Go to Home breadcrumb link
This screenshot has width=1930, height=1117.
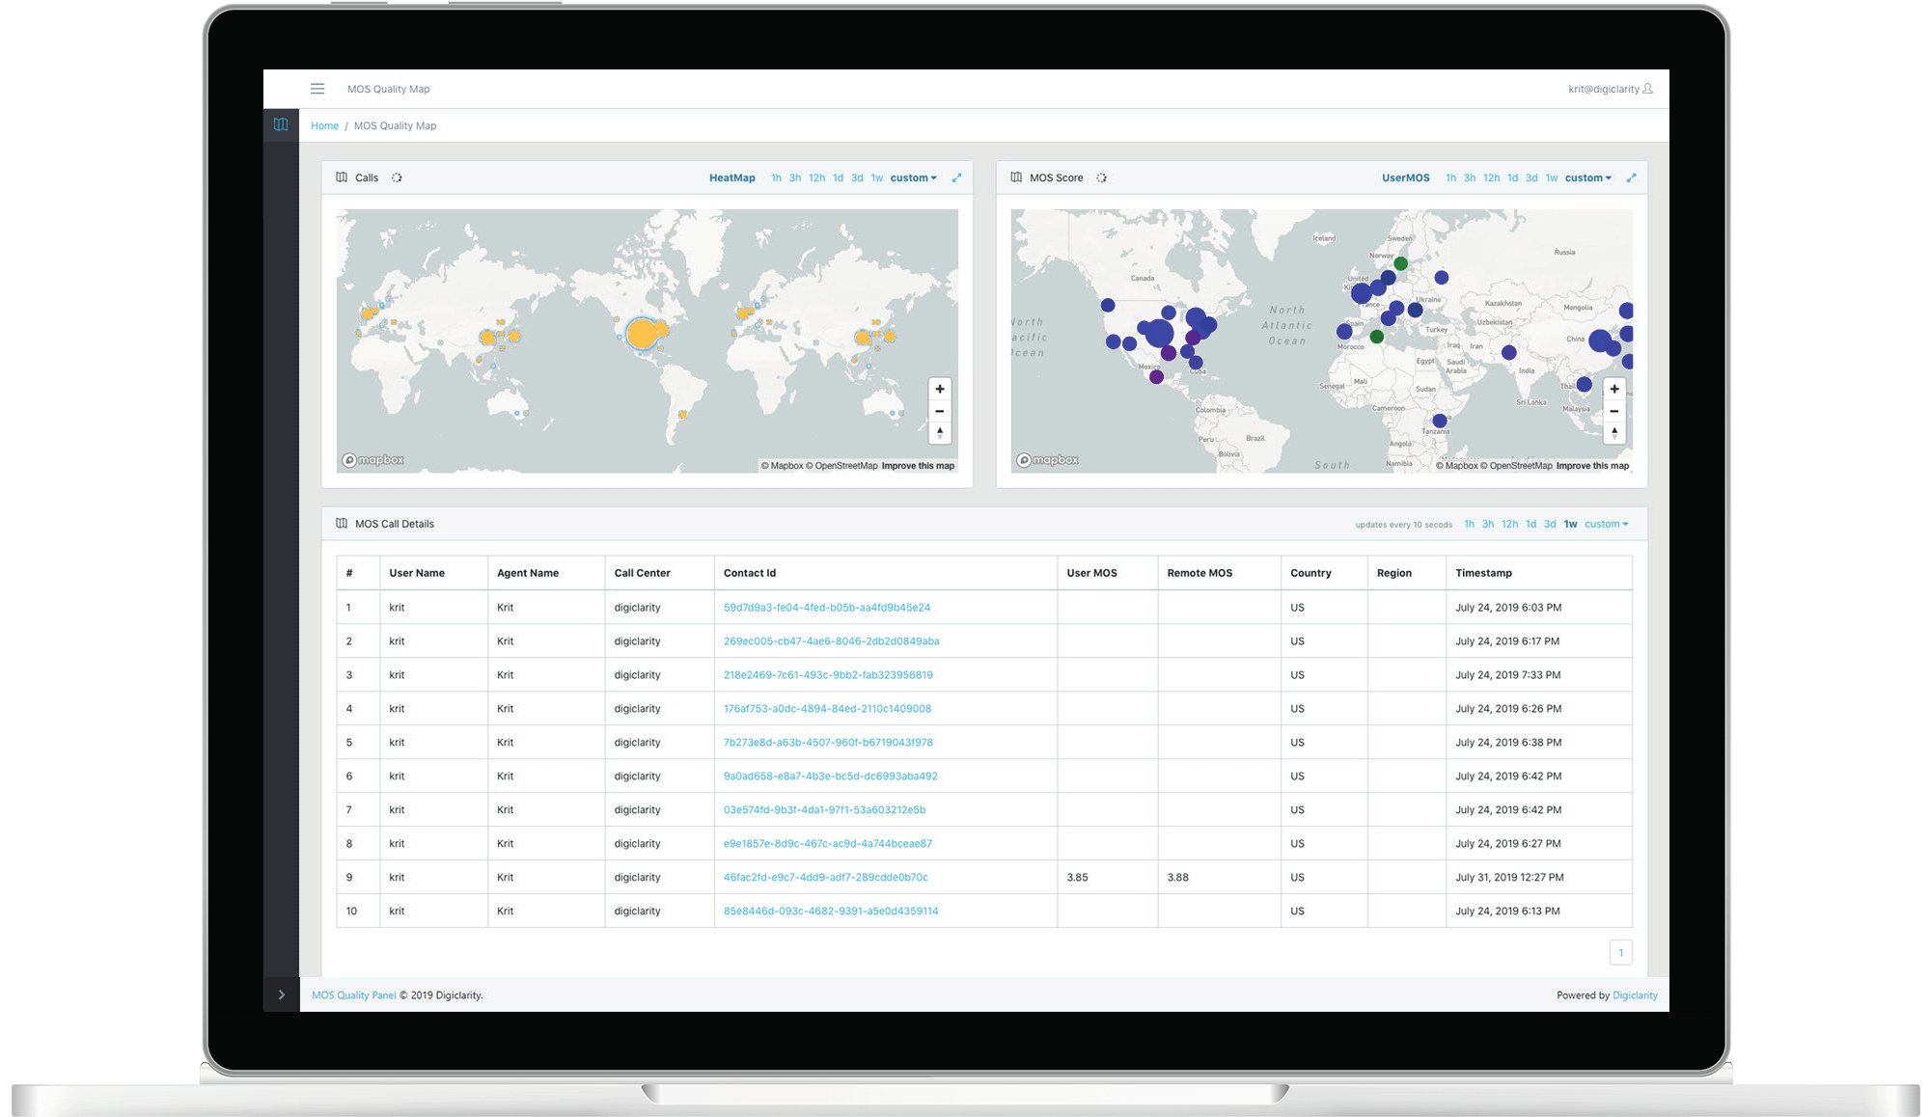[324, 125]
